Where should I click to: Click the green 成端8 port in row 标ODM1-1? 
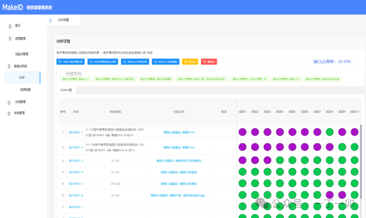pyautogui.click(x=330, y=132)
